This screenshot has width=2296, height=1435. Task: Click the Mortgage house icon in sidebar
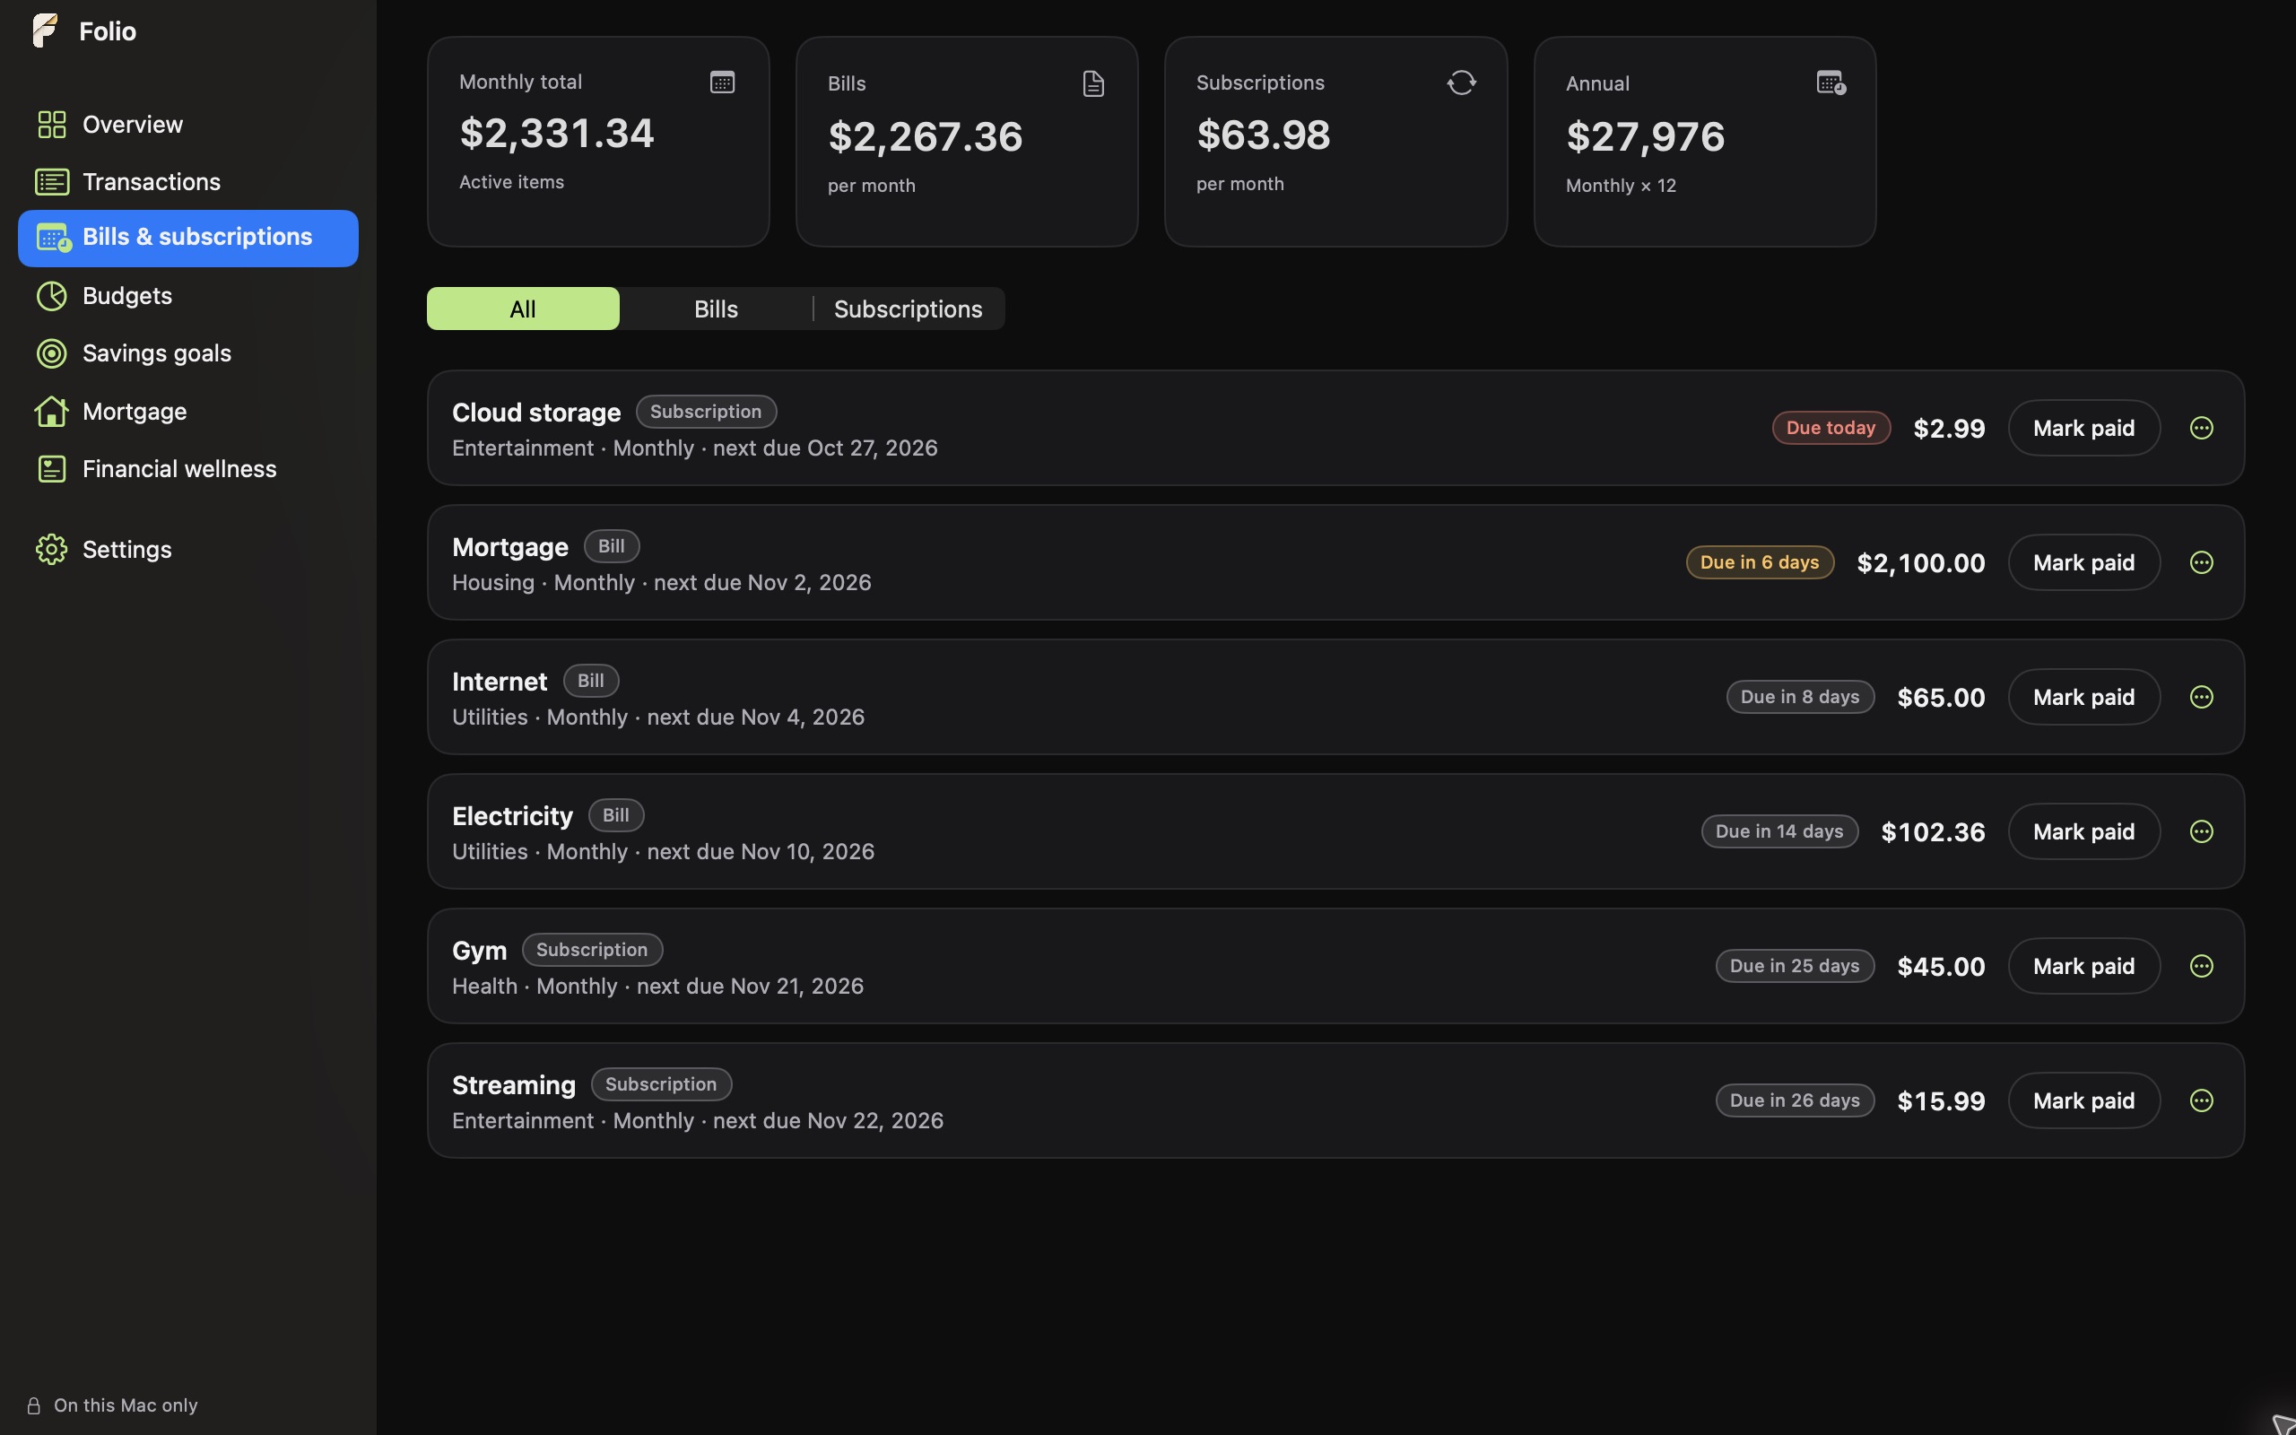[x=51, y=411]
